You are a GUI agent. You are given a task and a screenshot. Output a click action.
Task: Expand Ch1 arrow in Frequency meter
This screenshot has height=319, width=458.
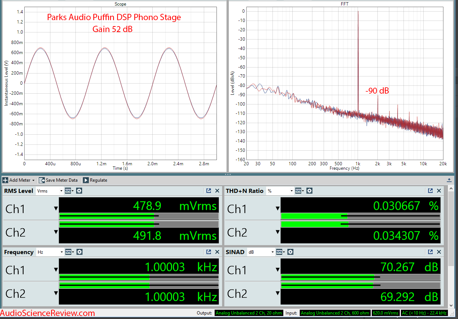pos(56,270)
